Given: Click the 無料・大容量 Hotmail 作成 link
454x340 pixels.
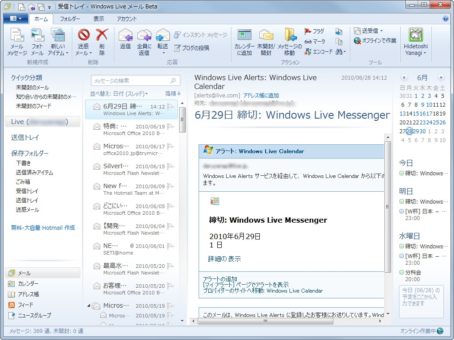Looking at the screenshot, I should [x=43, y=228].
